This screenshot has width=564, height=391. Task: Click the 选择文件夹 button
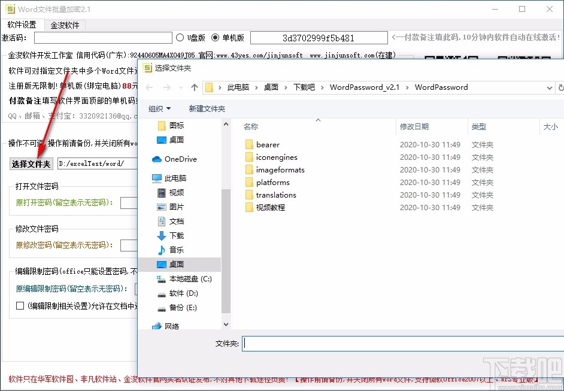pyautogui.click(x=31, y=163)
